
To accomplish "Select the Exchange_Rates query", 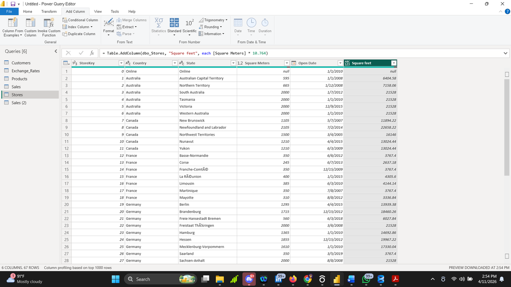I will tap(29, 71).
